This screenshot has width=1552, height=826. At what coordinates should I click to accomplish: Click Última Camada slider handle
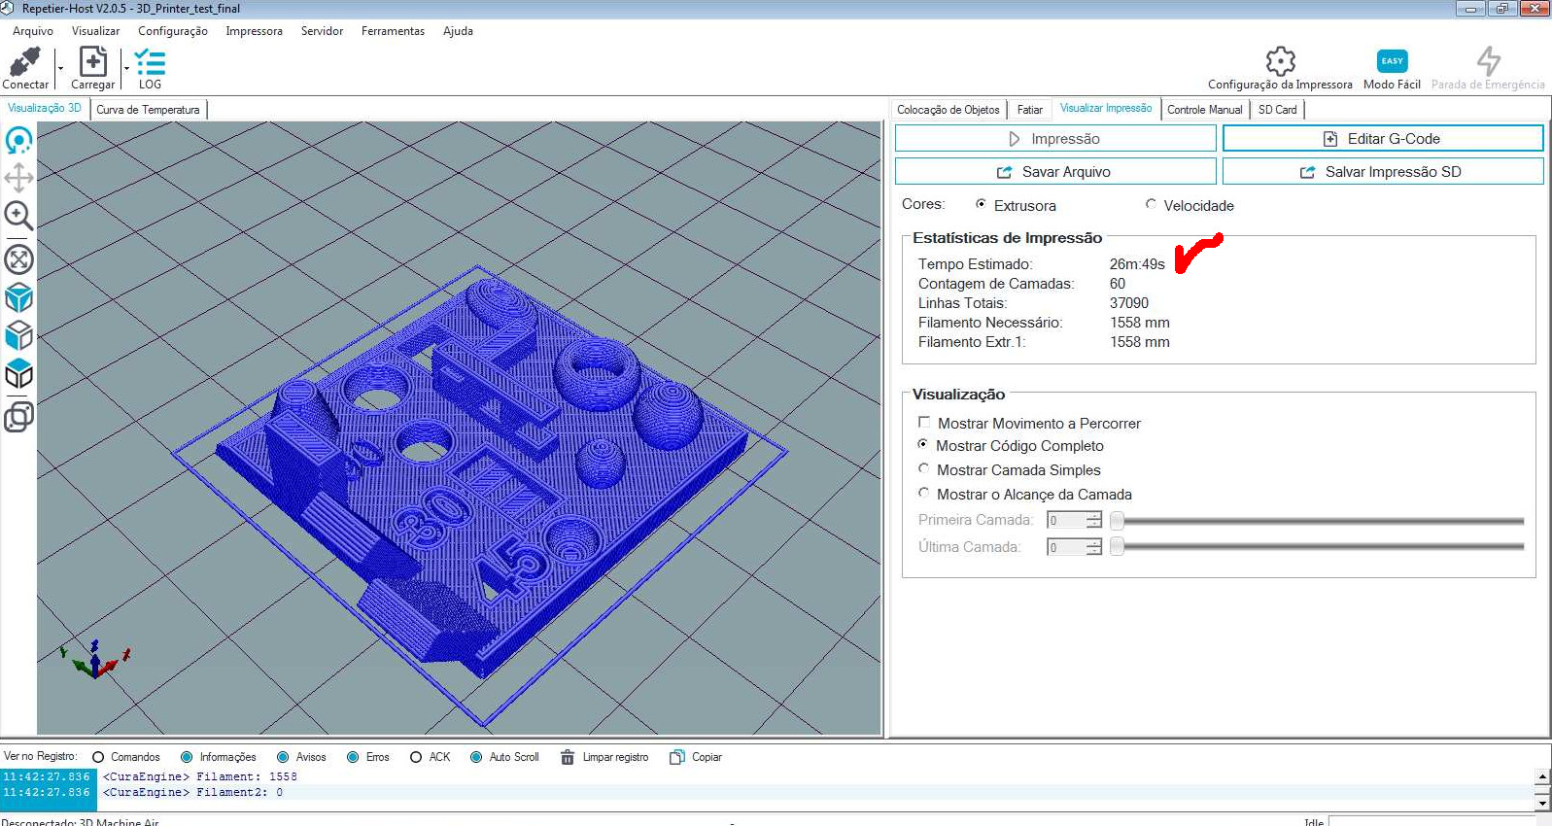click(1117, 547)
